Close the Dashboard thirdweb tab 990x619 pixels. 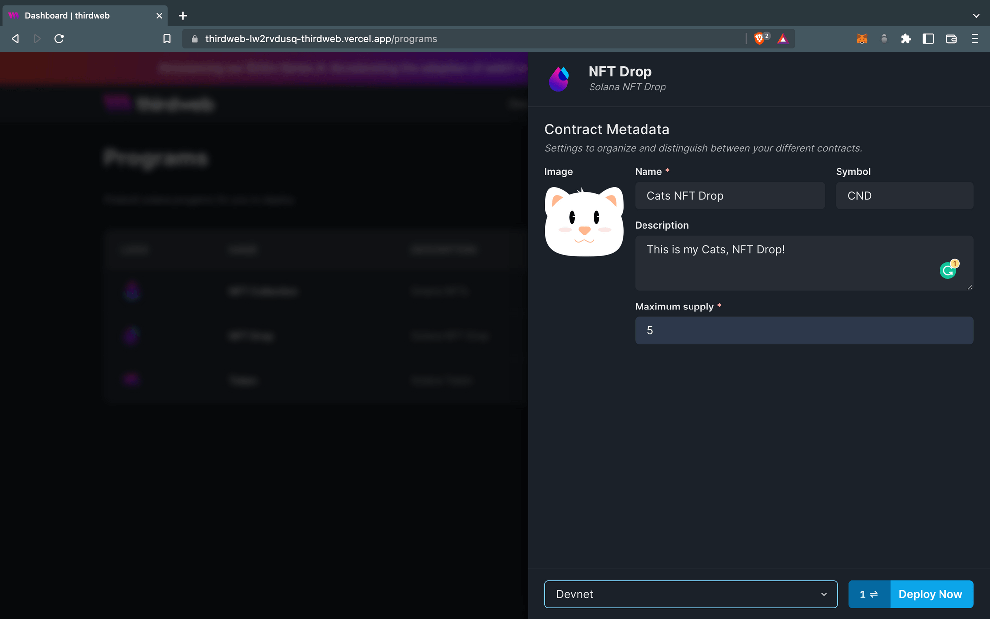coord(159,16)
